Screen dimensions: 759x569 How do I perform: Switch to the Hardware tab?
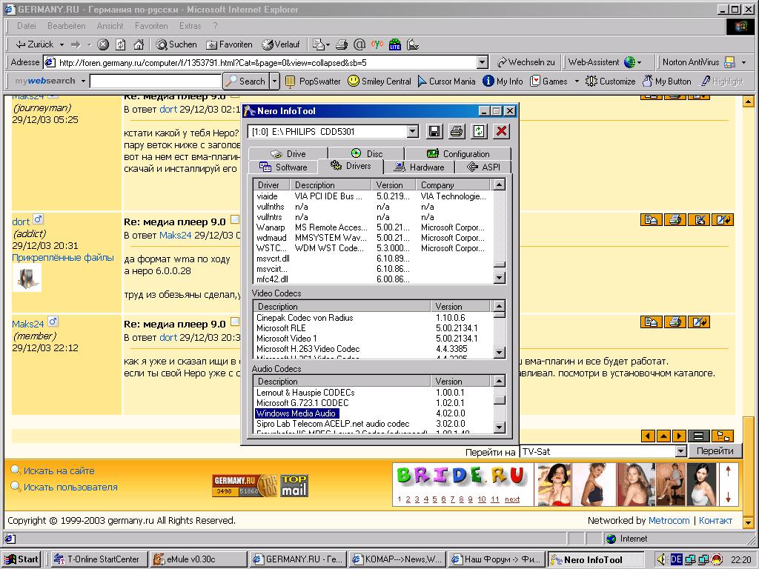(x=420, y=167)
